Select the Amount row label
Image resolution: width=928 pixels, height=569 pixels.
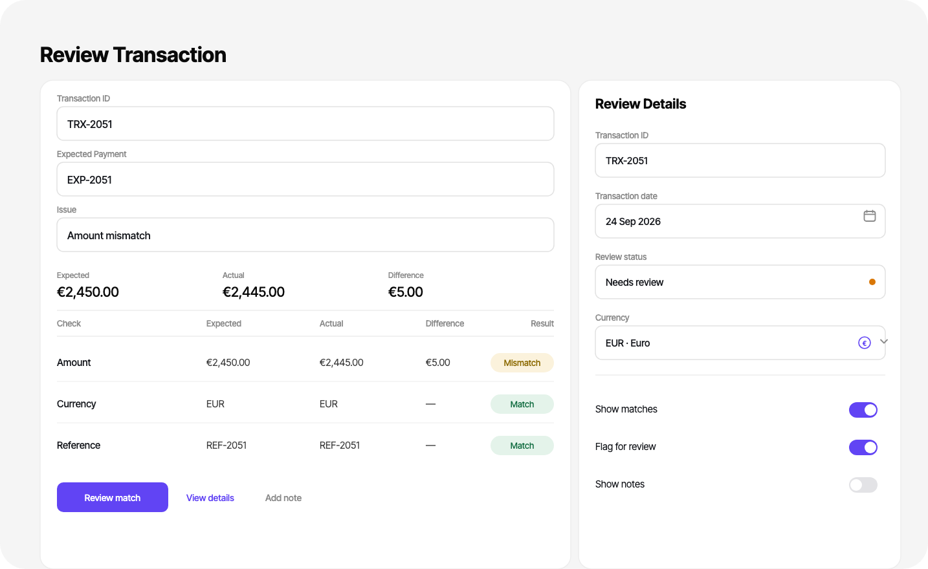74,363
